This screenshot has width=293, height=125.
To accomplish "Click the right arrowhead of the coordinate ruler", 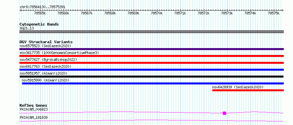I will click(283, 10).
